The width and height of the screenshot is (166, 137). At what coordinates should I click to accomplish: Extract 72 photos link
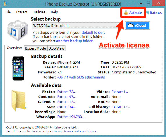click(x=66, y=92)
